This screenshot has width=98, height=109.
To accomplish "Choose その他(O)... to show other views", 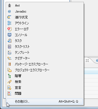I will (45, 102).
